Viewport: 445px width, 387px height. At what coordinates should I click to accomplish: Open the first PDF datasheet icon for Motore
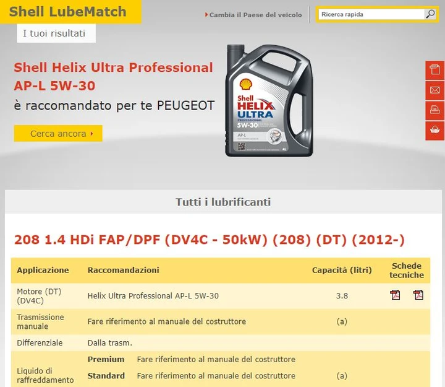coord(395,295)
